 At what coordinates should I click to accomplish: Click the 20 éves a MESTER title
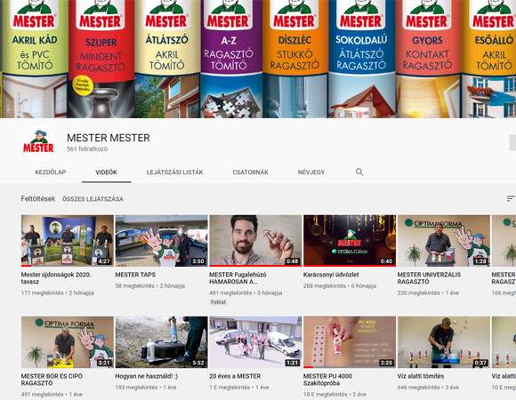(235, 376)
